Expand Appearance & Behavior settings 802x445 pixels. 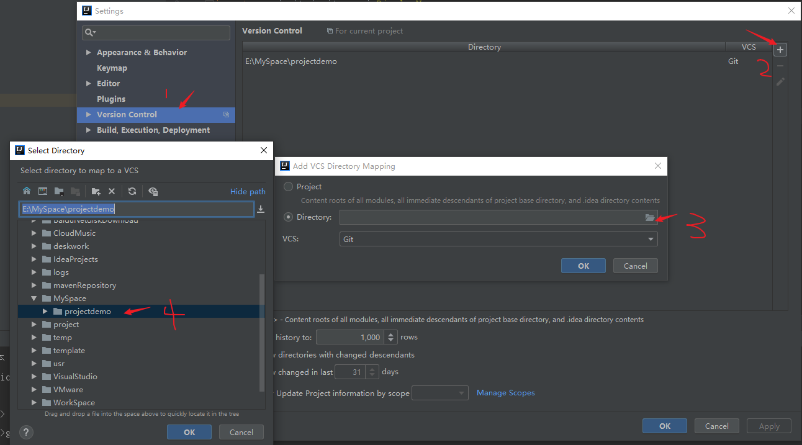pyautogui.click(x=89, y=53)
